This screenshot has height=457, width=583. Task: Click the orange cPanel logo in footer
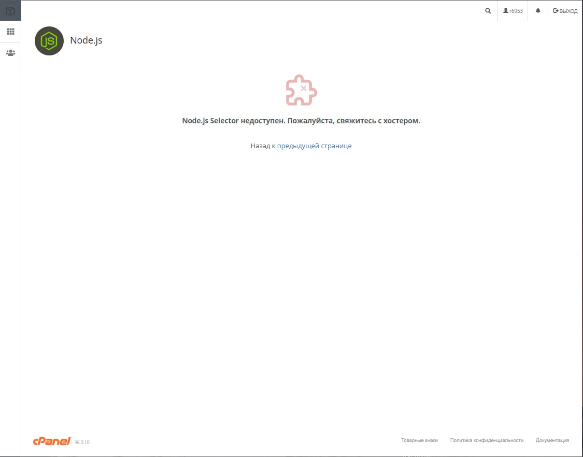point(52,441)
